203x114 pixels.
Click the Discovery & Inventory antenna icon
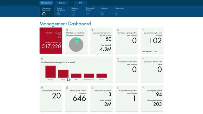point(88,14)
